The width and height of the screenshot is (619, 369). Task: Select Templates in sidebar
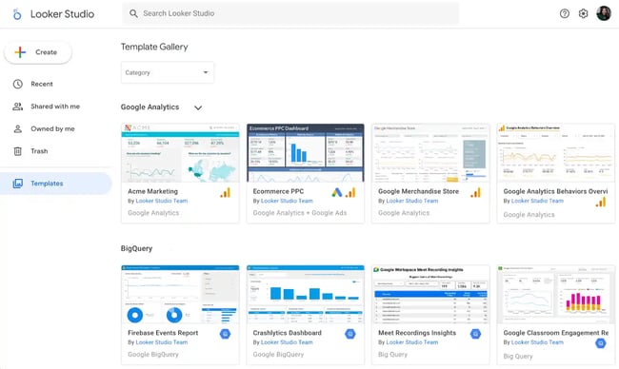(55, 184)
